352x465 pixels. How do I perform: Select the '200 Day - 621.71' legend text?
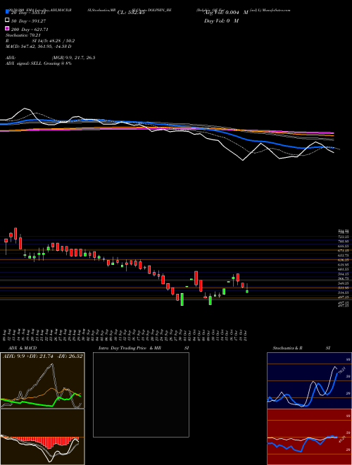[30, 30]
